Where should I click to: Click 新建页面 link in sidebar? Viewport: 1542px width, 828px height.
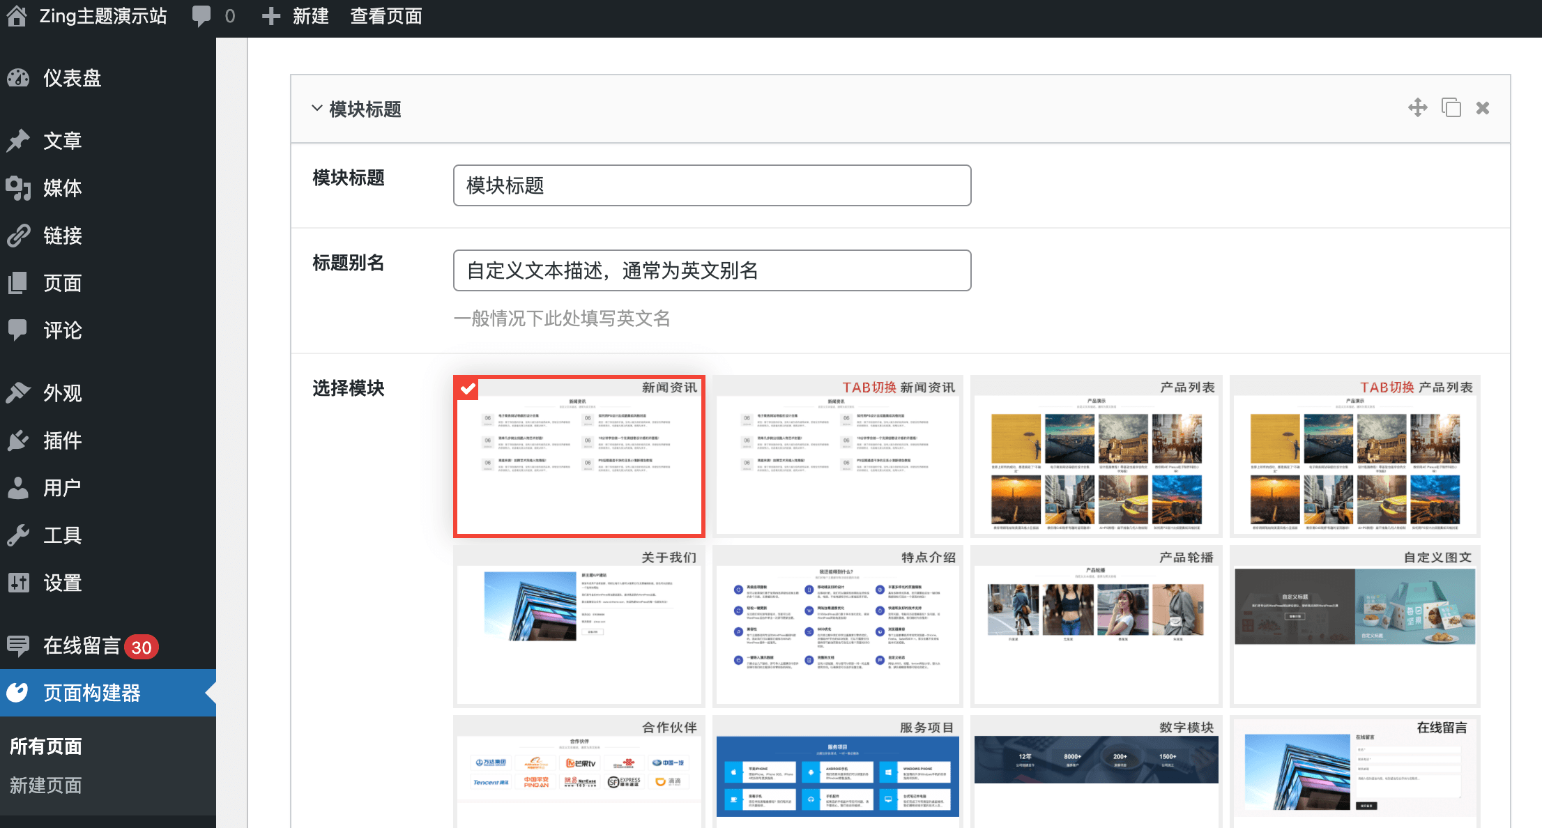pos(46,785)
